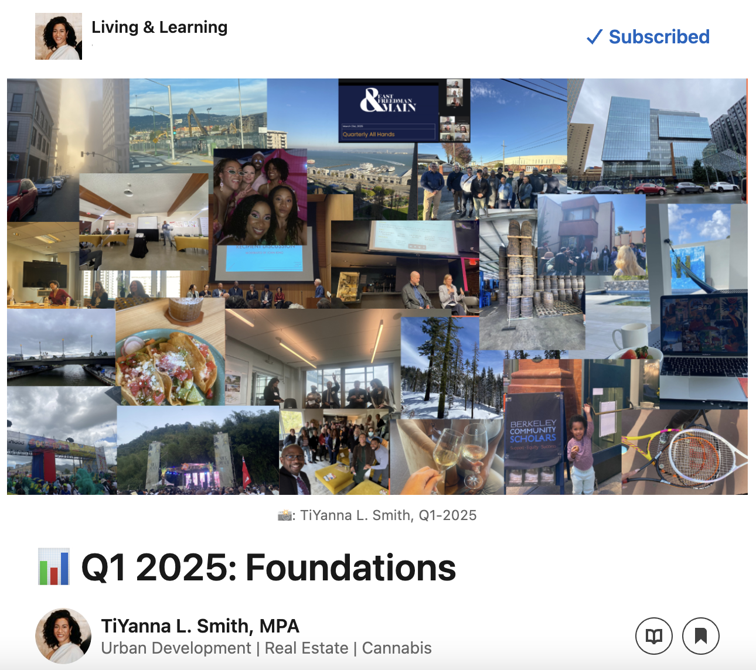Click the Quarterly All Hands slide image
Screen dimensions: 756x670
(x=388, y=111)
